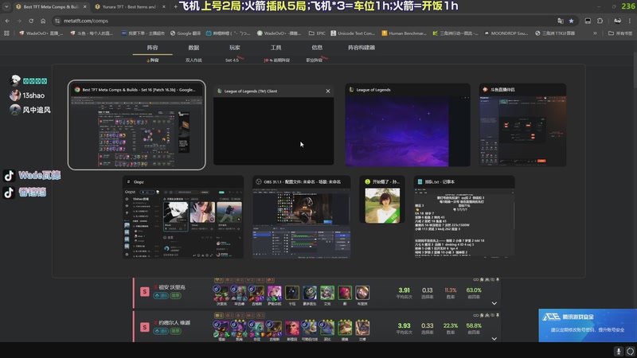Click the 辛吉德 champion icon
Image resolution: width=637 pixels, height=358 pixels.
click(x=239, y=293)
